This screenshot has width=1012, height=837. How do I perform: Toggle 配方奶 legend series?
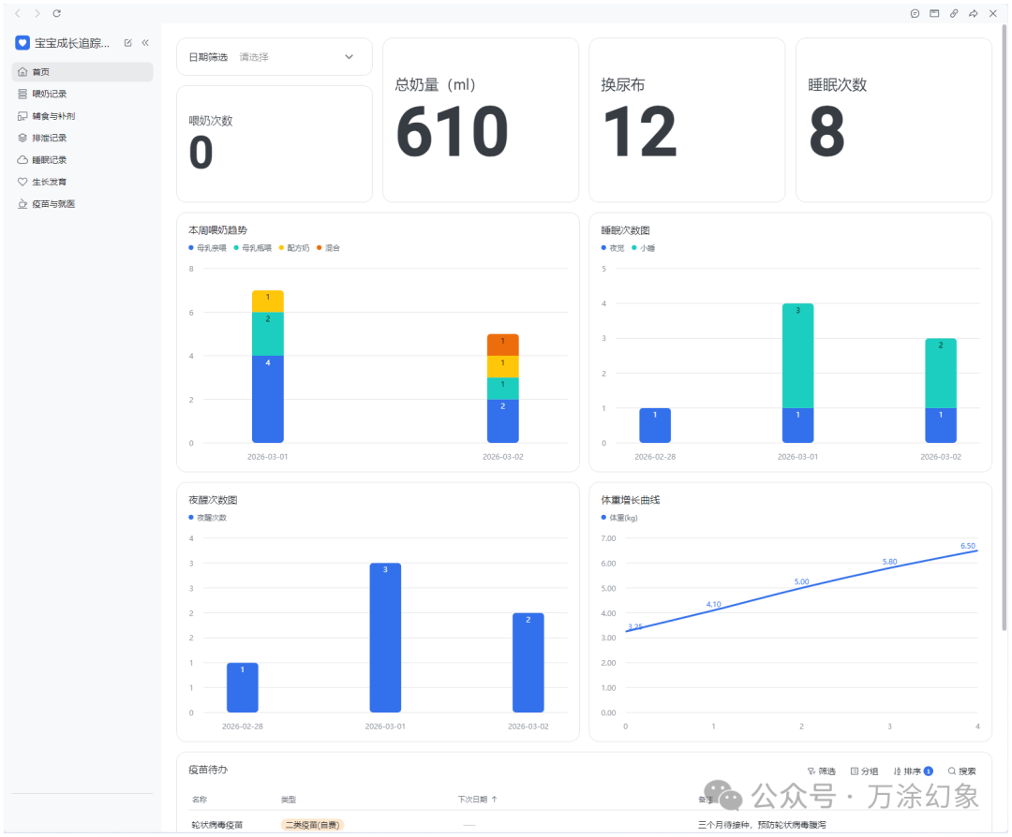pos(294,247)
